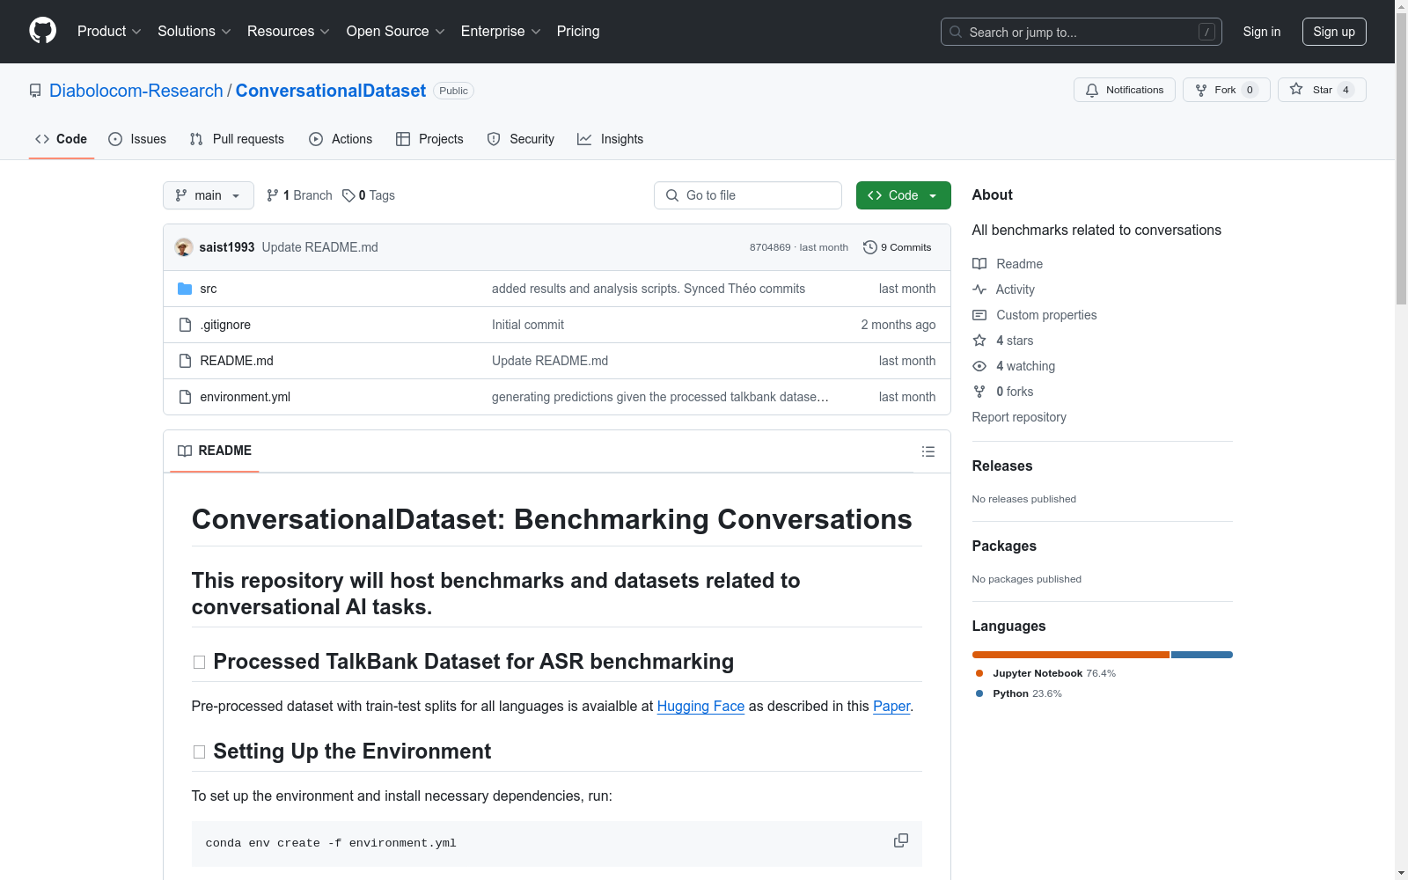
Task: Open the 8704869 commit hash link
Action: pyautogui.click(x=770, y=247)
